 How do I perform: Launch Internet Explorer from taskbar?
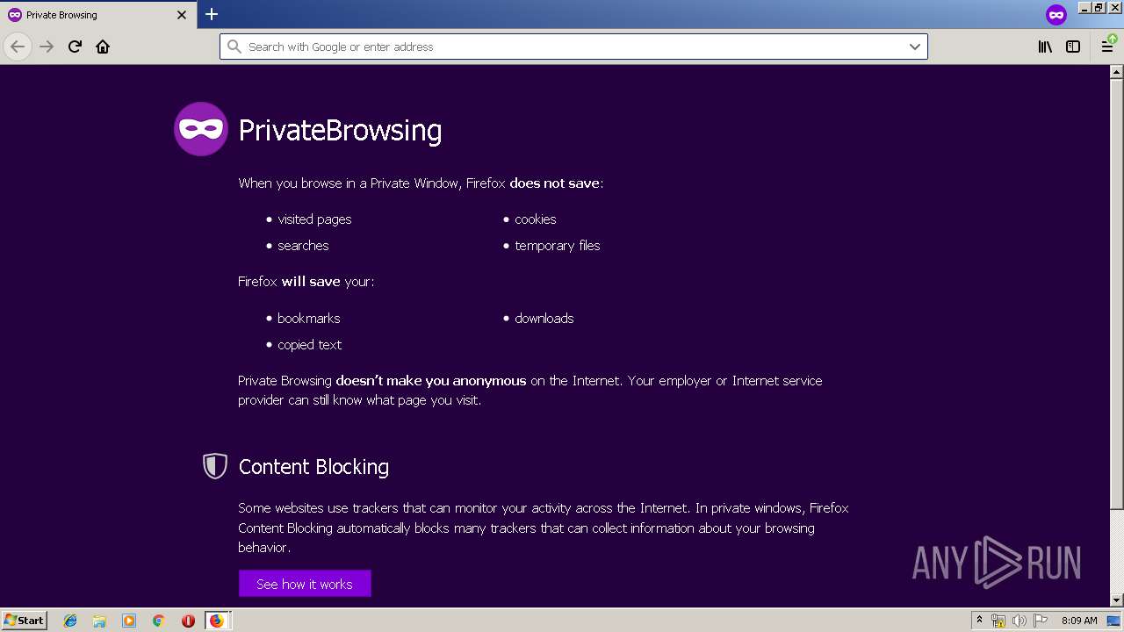pos(70,621)
